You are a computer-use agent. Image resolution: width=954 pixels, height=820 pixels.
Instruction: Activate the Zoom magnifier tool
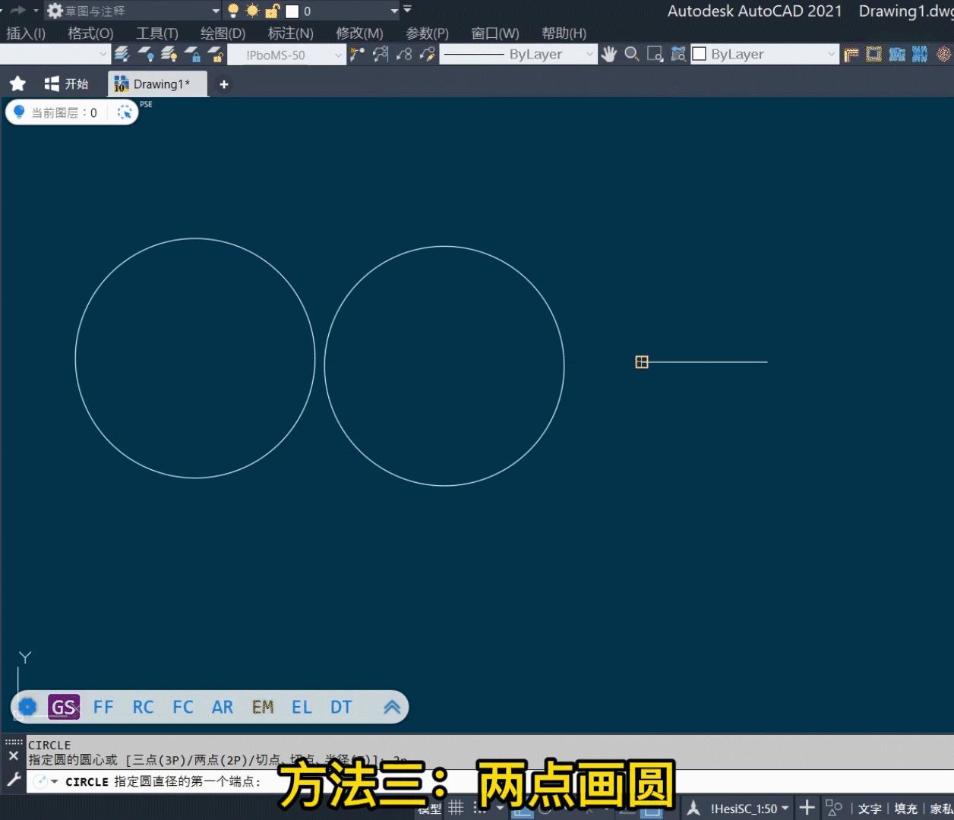[x=632, y=54]
